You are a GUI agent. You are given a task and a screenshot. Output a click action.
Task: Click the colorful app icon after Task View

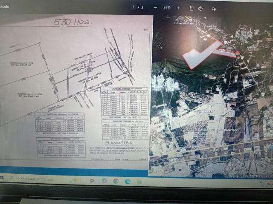click(x=104, y=181)
